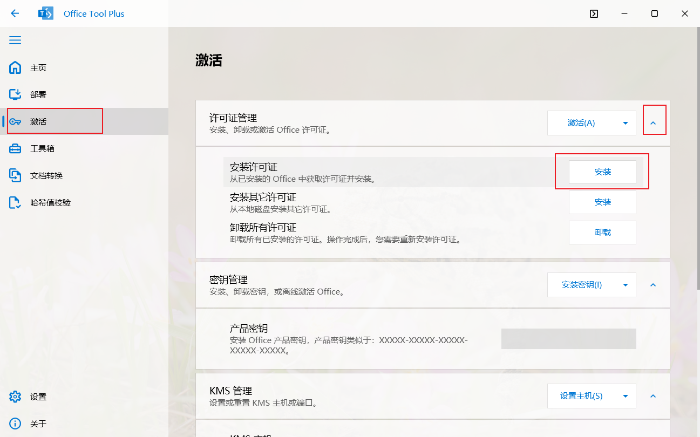Click 安装 for 安装许可证
Screen dimensions: 700x437
click(x=602, y=172)
